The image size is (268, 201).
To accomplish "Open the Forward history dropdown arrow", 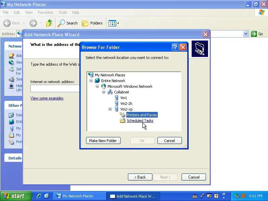I will (41, 23).
